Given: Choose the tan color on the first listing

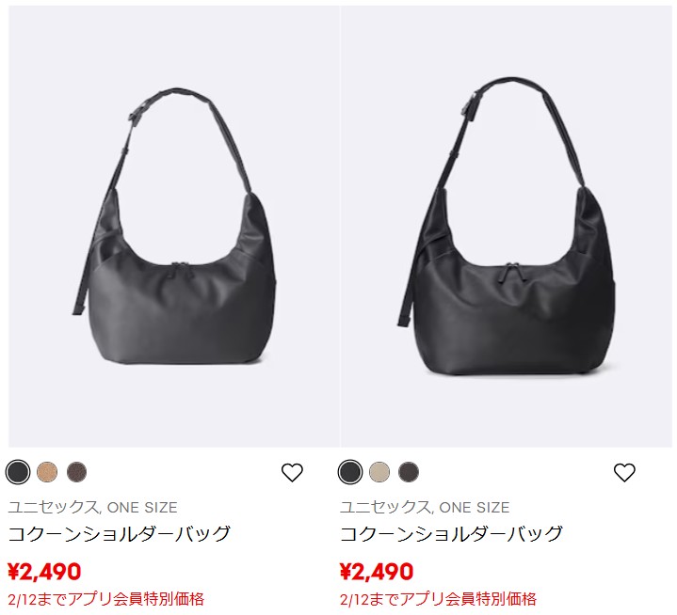Looking at the screenshot, I should 47,472.
